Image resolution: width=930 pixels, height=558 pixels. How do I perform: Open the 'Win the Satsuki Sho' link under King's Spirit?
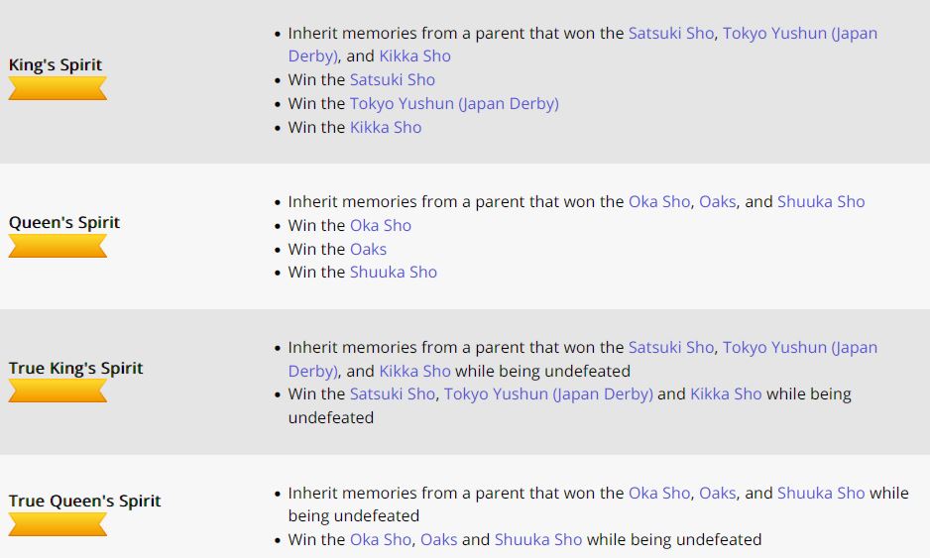click(x=392, y=80)
